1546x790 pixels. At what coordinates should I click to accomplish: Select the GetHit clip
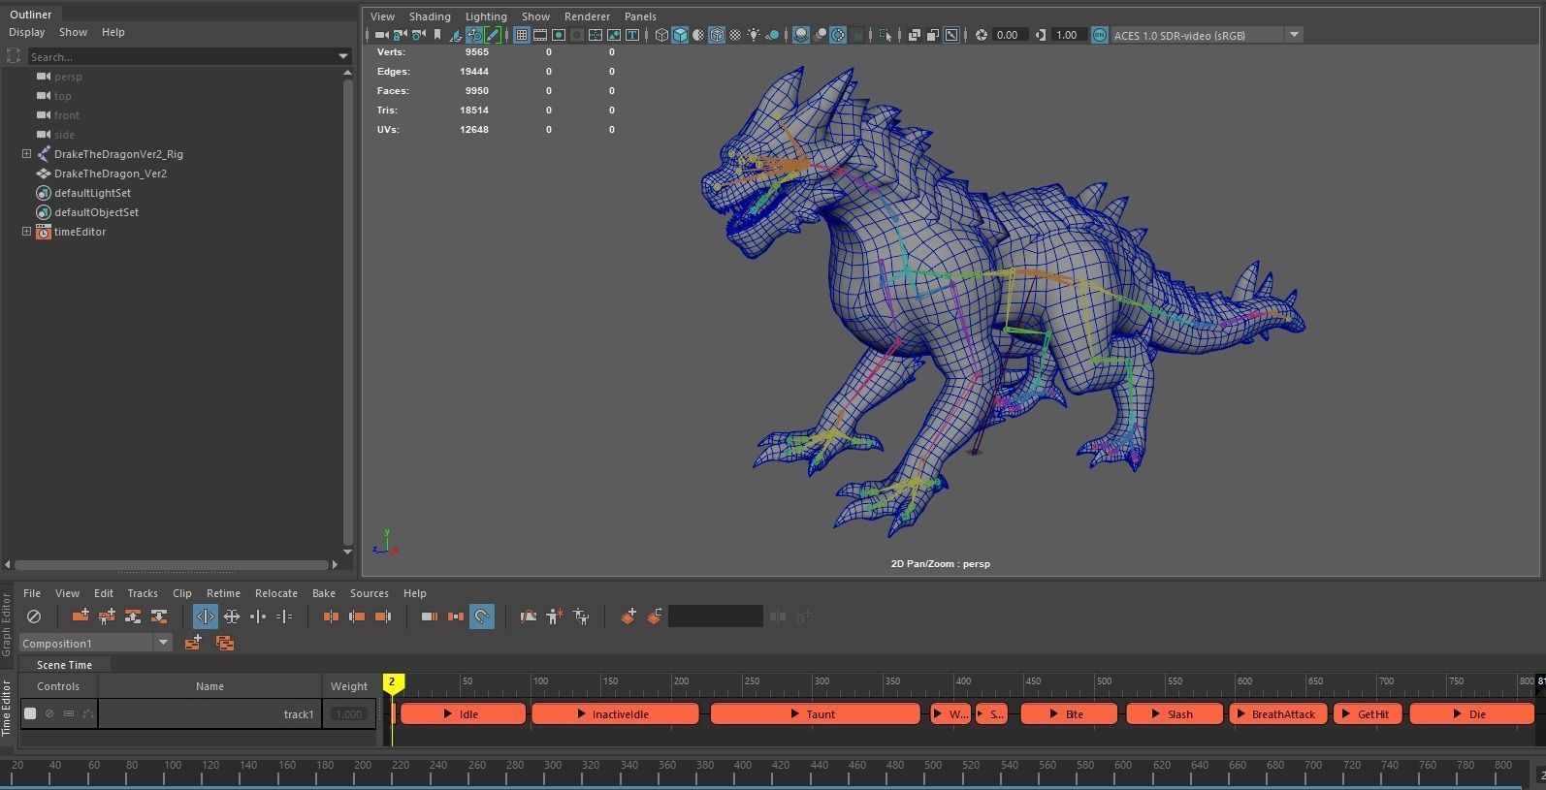point(1367,714)
